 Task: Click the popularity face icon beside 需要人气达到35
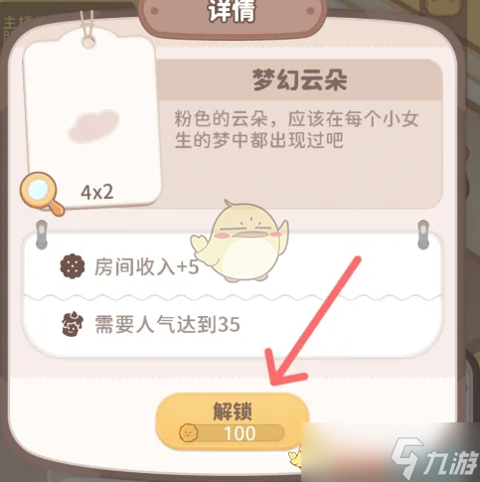(73, 324)
